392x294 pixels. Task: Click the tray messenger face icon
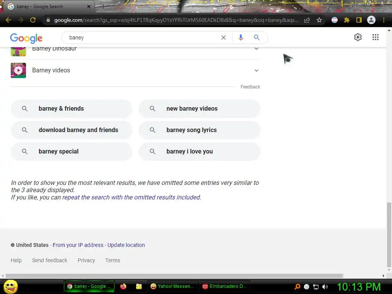(307, 287)
